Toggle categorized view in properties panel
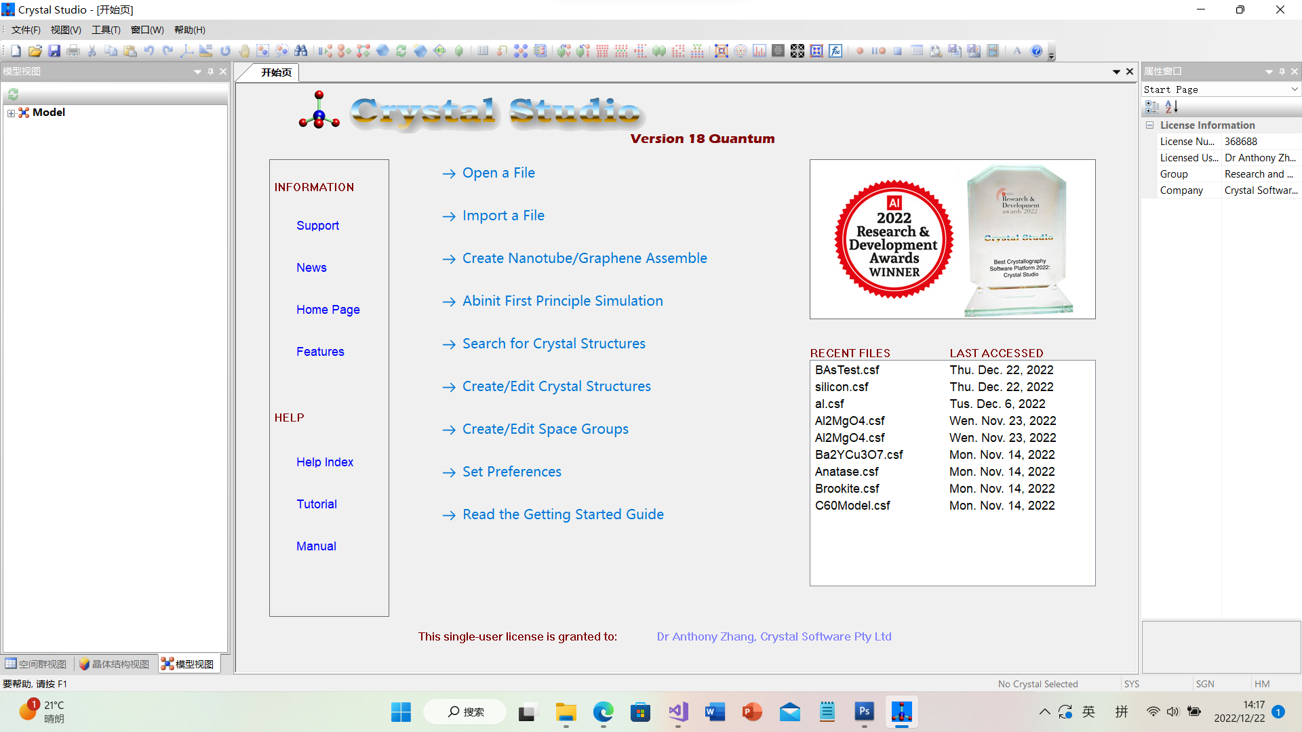Viewport: 1302px width, 732px height. 1152,107
